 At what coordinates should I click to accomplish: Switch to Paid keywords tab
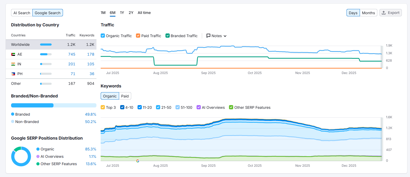coord(125,96)
